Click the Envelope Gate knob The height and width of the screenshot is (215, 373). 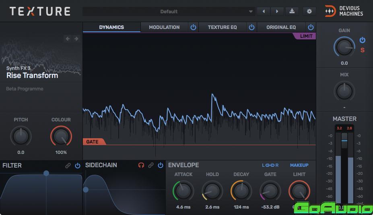270,191
